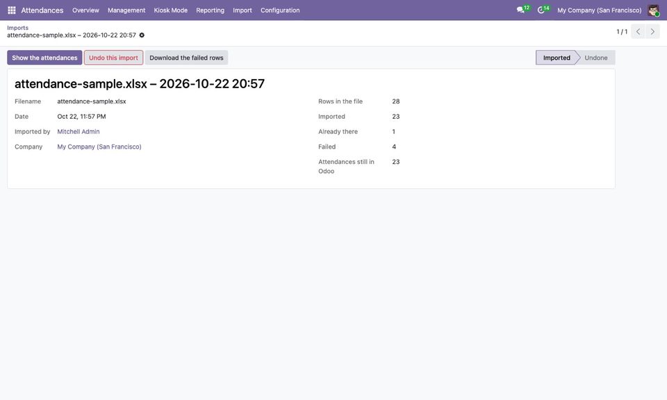Open the conversations chat icon with 12 badge
The height and width of the screenshot is (400, 667).
point(522,9)
